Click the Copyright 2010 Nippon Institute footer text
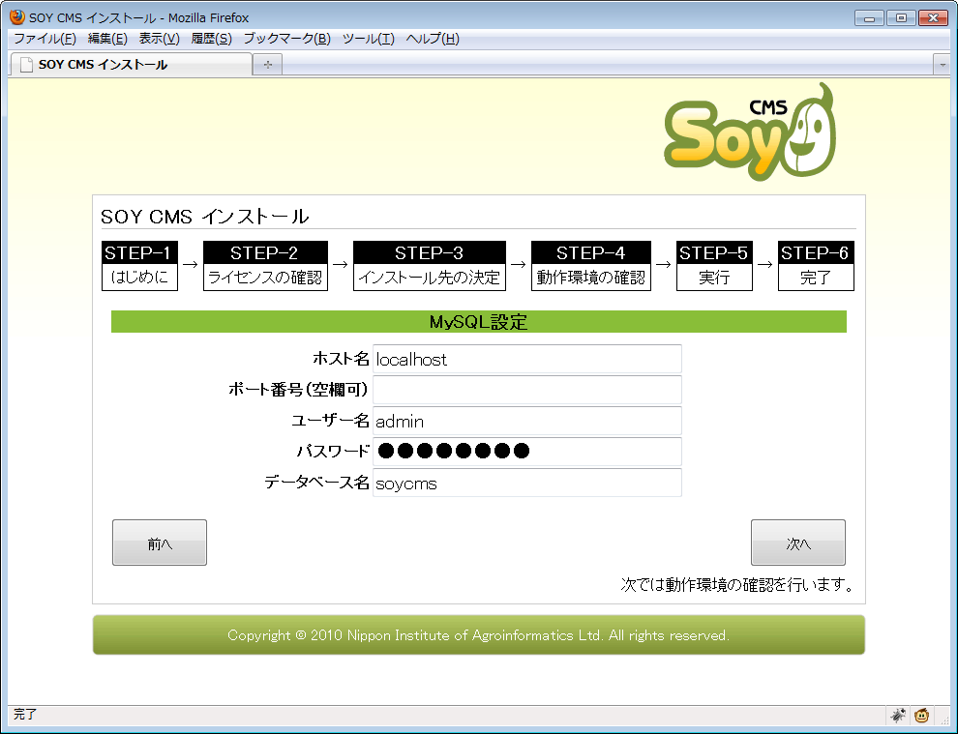958x734 pixels. click(478, 635)
